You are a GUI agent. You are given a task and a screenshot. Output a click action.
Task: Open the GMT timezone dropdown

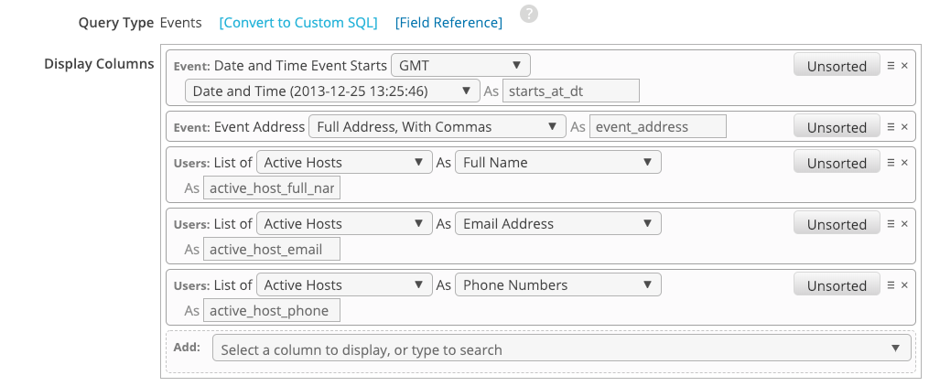[460, 66]
